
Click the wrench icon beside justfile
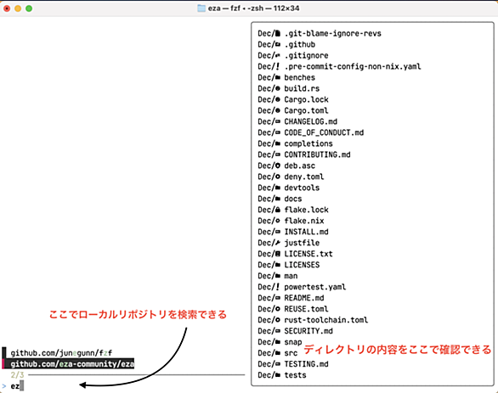(278, 243)
